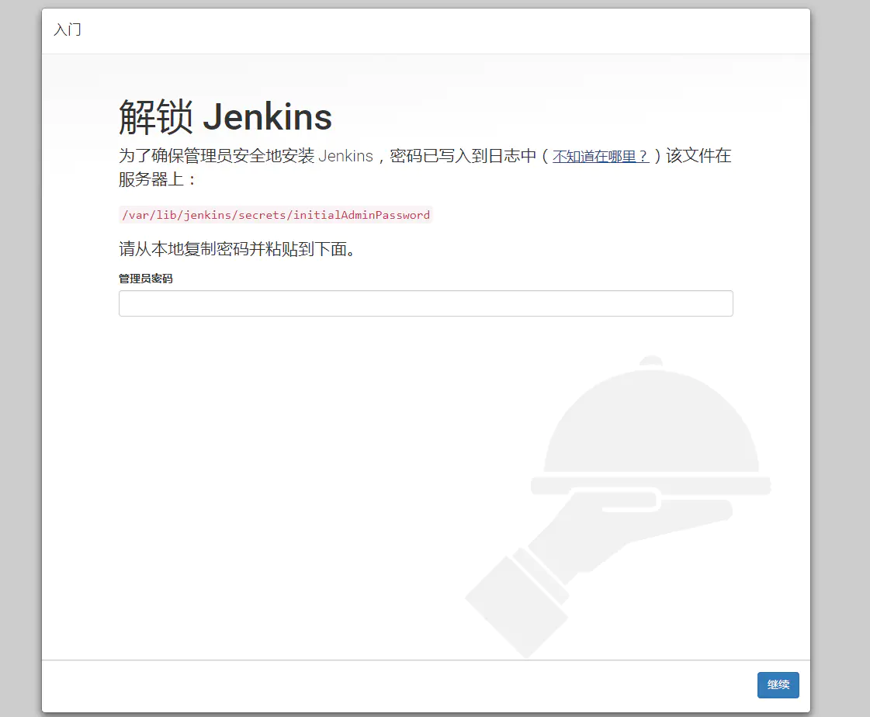Click the 管理员密码 field label
The height and width of the screenshot is (717, 870).
pos(144,279)
